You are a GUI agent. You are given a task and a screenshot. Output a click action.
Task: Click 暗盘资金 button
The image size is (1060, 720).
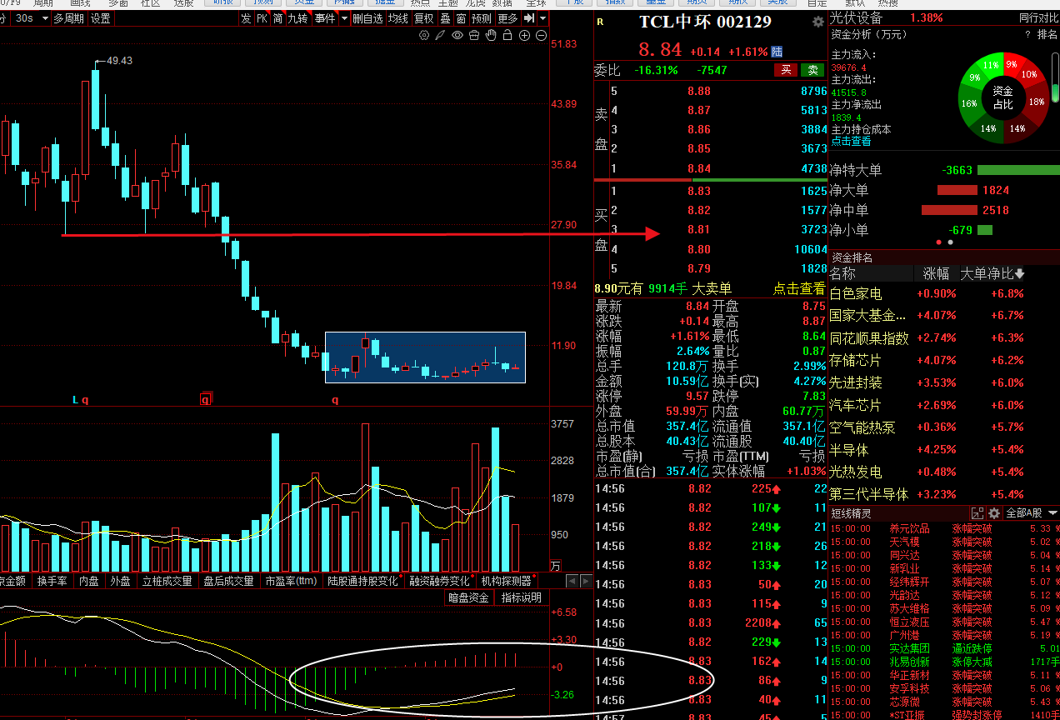coord(469,597)
